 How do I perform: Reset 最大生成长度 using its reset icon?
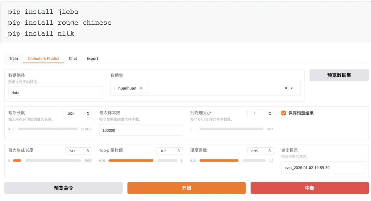[x=88, y=151]
